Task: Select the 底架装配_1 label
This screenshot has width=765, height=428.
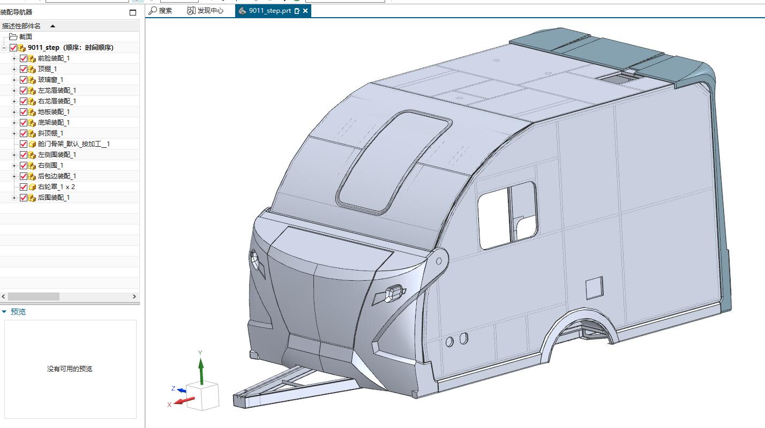Action: click(54, 123)
